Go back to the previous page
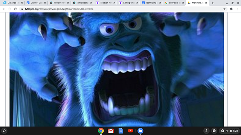Screen dimensions: 241x135 pos(4,9)
